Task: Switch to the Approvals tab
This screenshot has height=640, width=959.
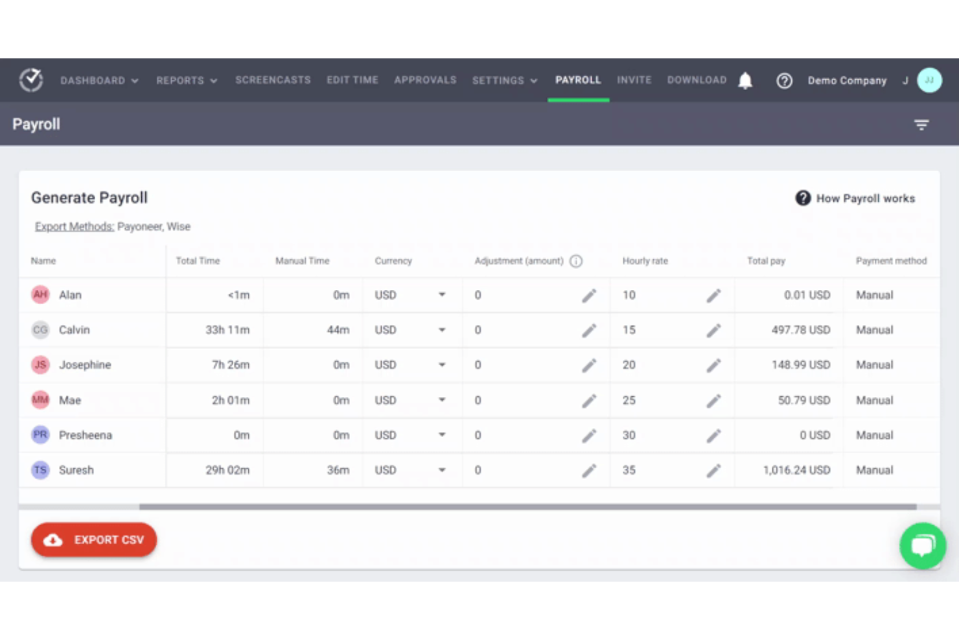Action: coord(425,80)
